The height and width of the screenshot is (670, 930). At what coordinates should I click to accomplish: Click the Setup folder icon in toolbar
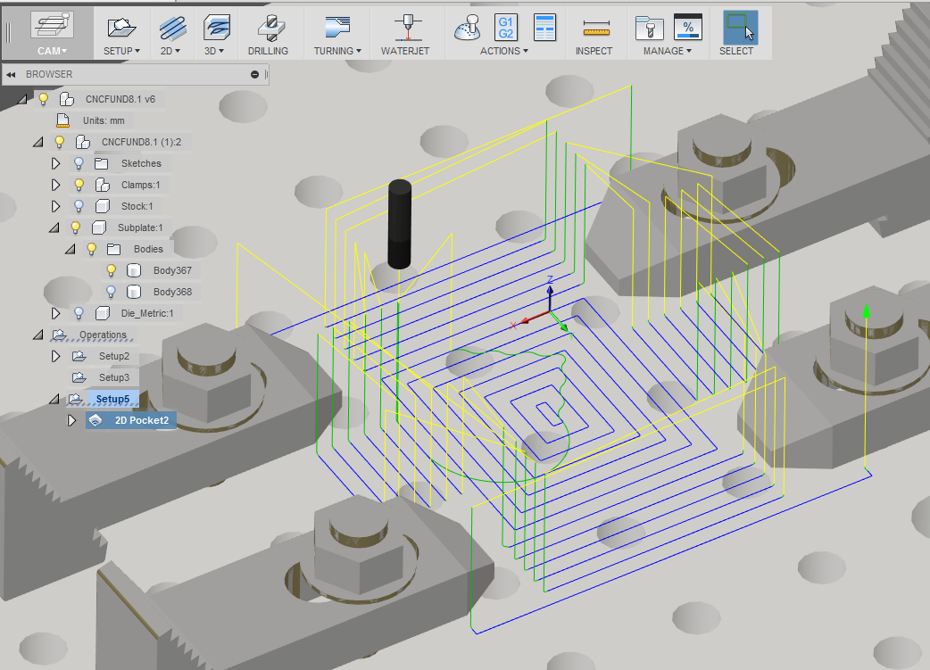click(121, 28)
